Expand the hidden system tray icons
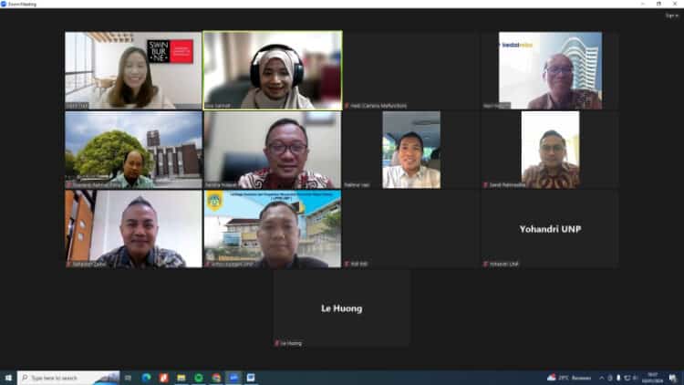 [x=602, y=378]
